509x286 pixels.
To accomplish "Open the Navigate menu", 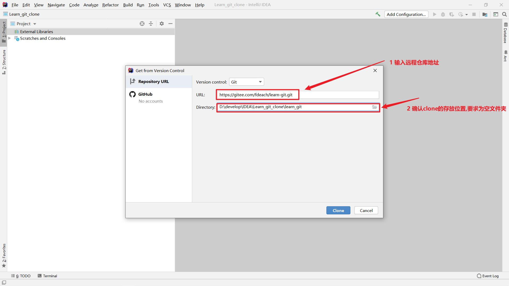I will pos(56,5).
